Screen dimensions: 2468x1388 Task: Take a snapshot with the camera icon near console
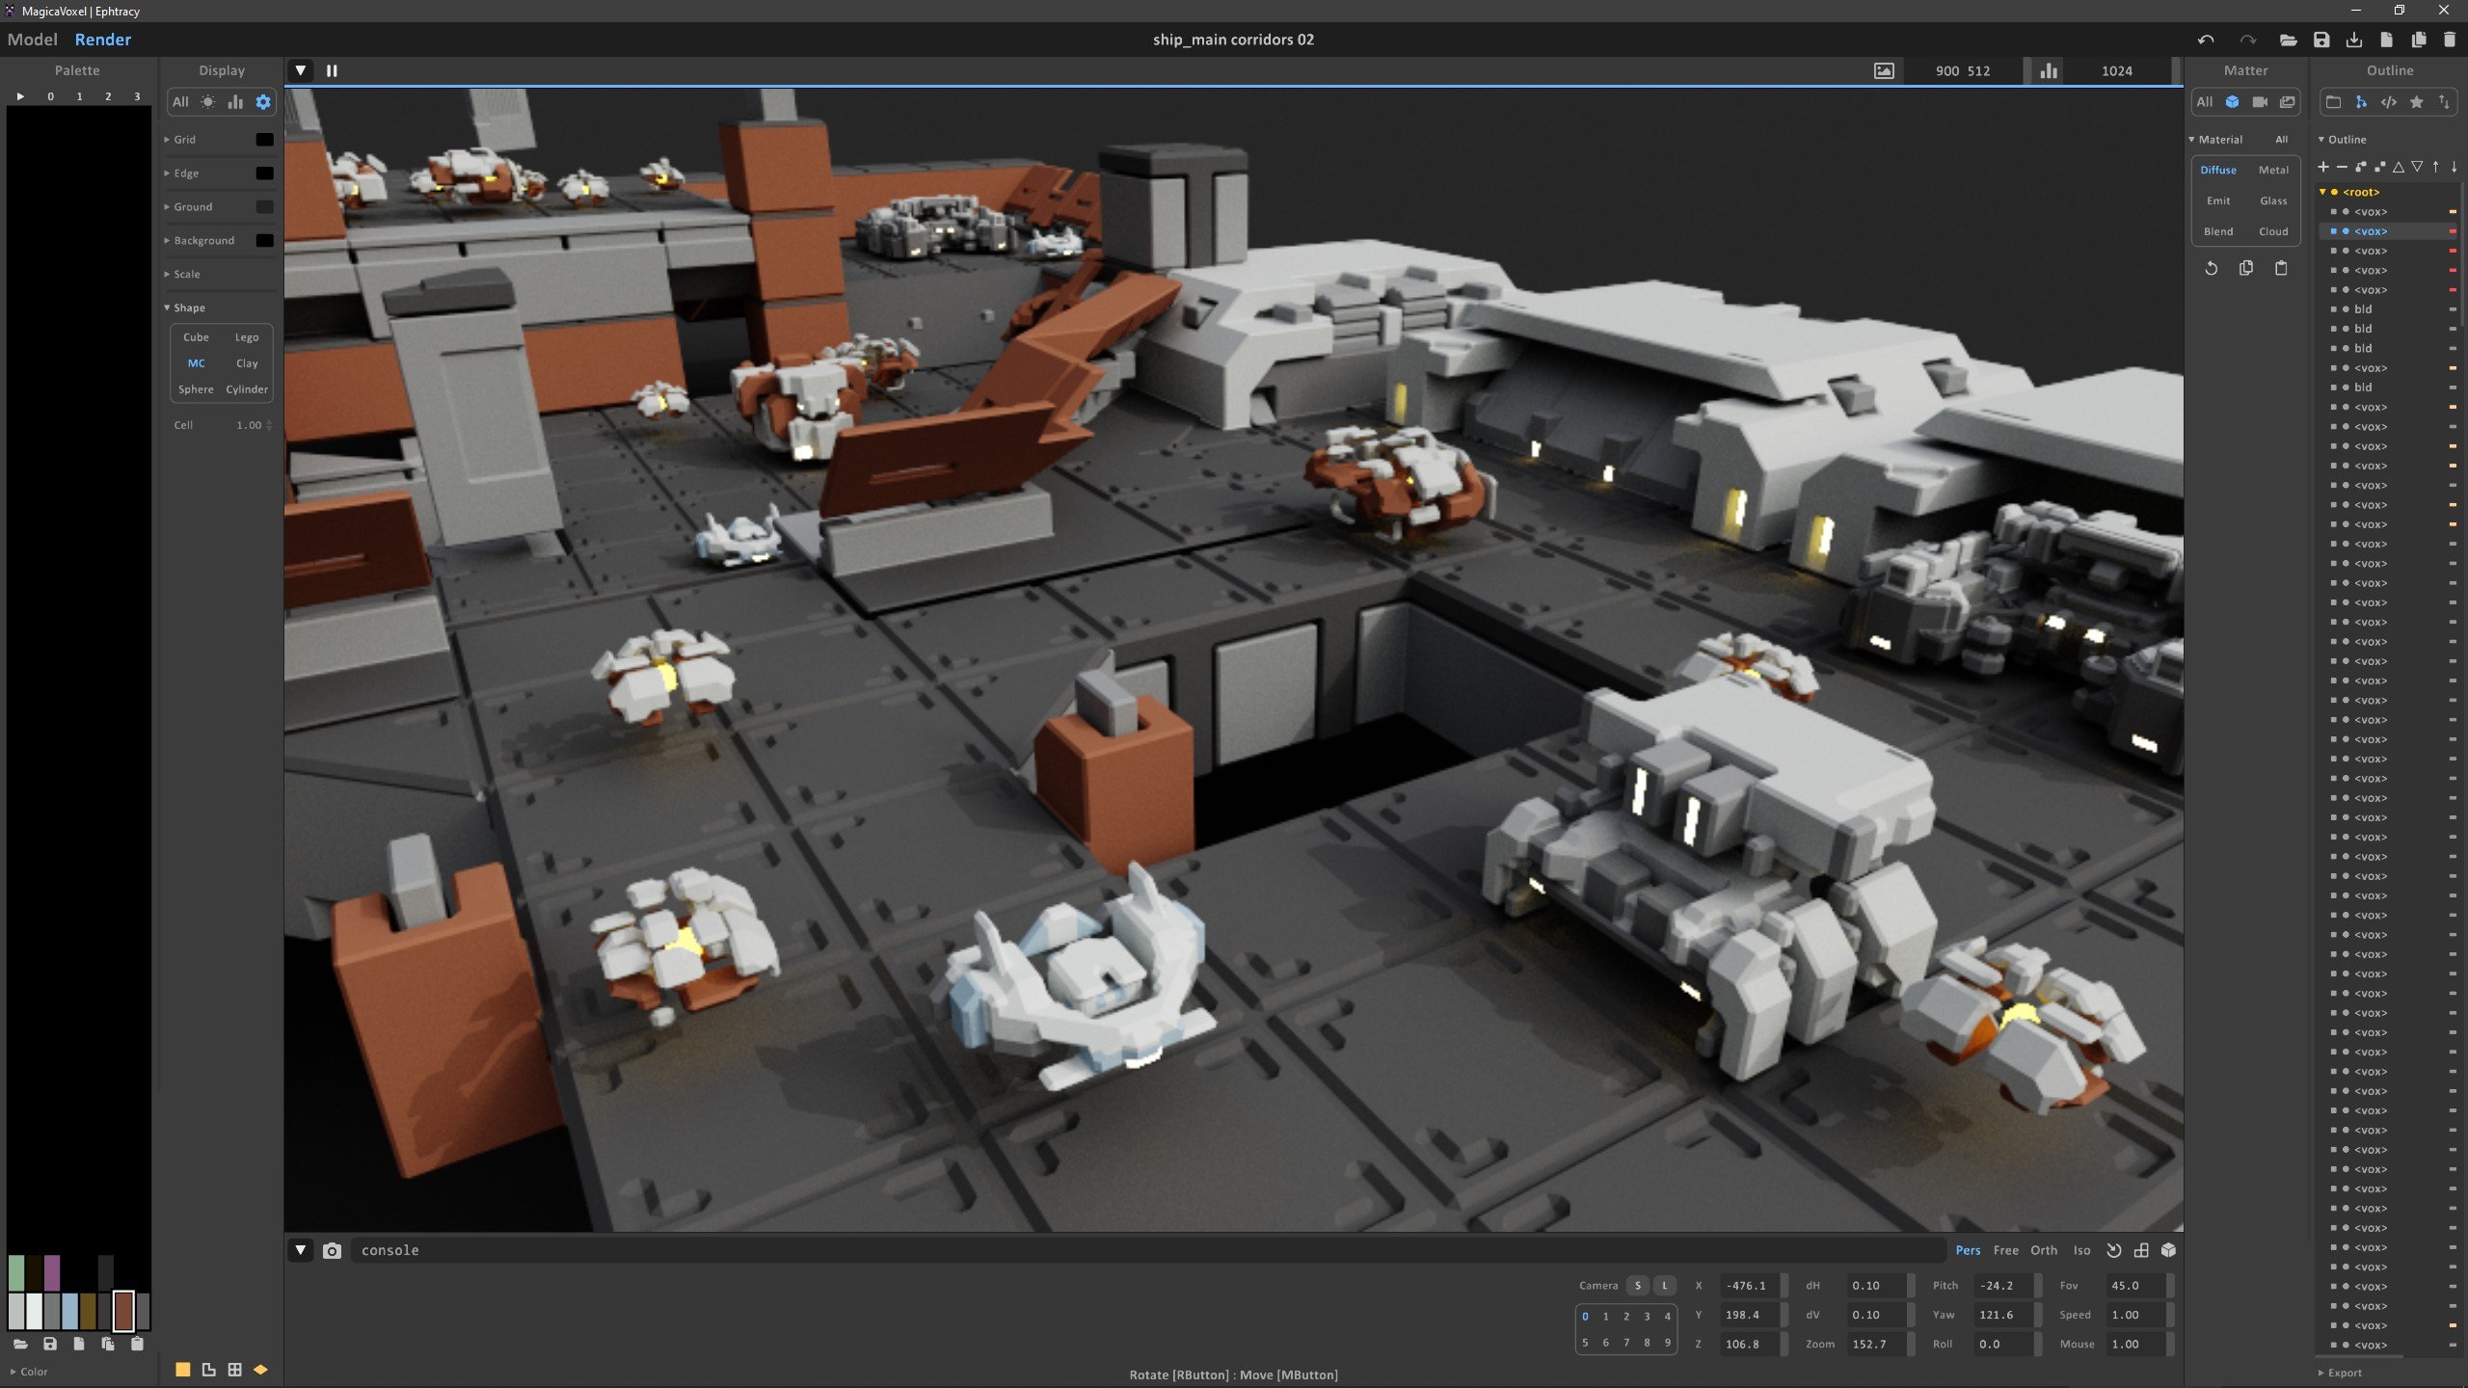pos(333,1250)
